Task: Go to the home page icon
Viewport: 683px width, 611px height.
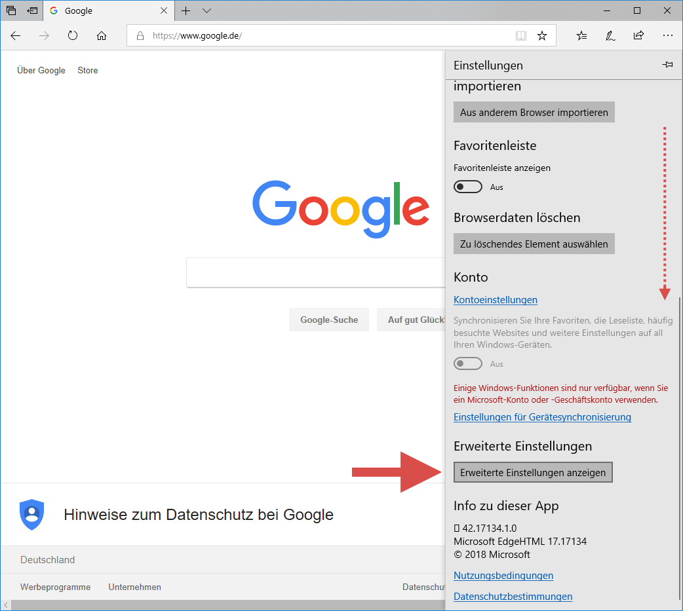Action: (x=102, y=35)
